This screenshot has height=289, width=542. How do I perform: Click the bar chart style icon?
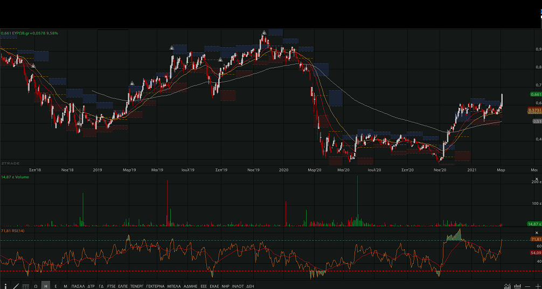pyautogui.click(x=517, y=286)
